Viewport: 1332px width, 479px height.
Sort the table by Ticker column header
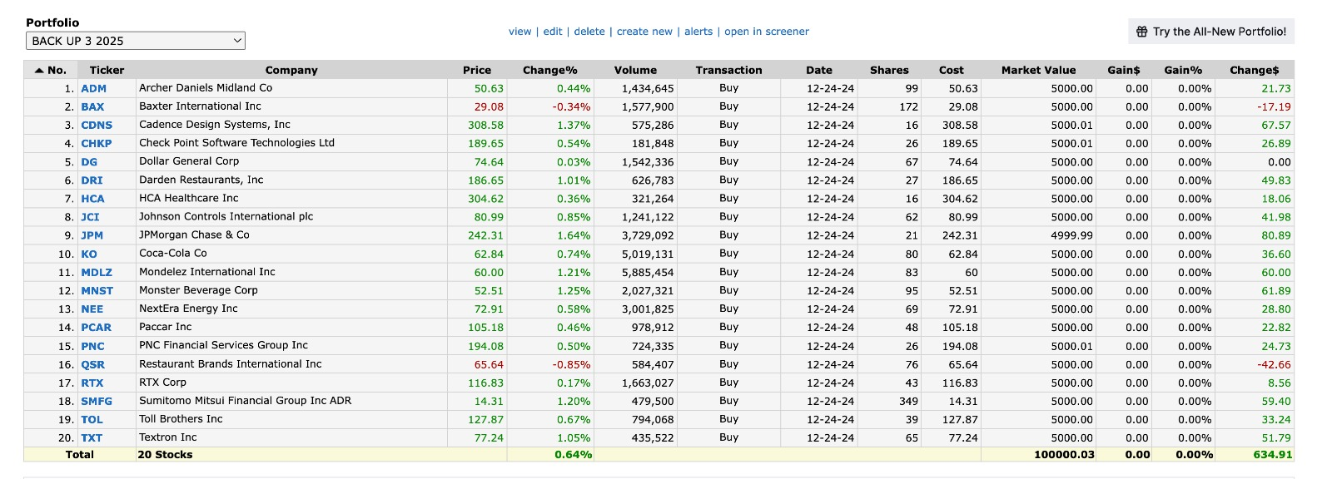[x=107, y=71]
